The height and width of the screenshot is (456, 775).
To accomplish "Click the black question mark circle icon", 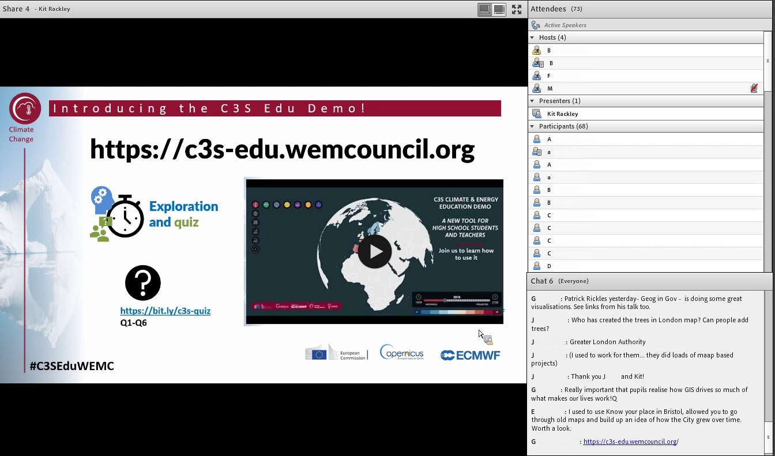I will (143, 282).
